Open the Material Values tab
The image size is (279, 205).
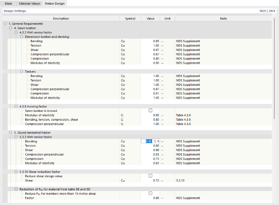[x=29, y=4]
